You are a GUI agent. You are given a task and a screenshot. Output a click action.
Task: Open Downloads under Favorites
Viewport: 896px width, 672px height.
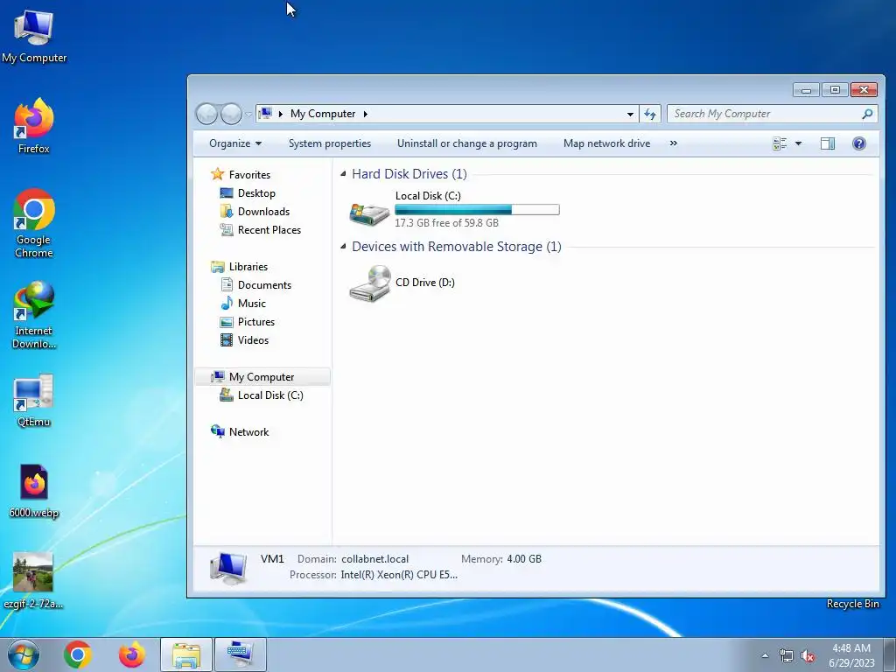(263, 212)
